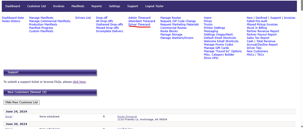
Task: Open the Dashboard menu item
Action: pyautogui.click(x=13, y=6)
